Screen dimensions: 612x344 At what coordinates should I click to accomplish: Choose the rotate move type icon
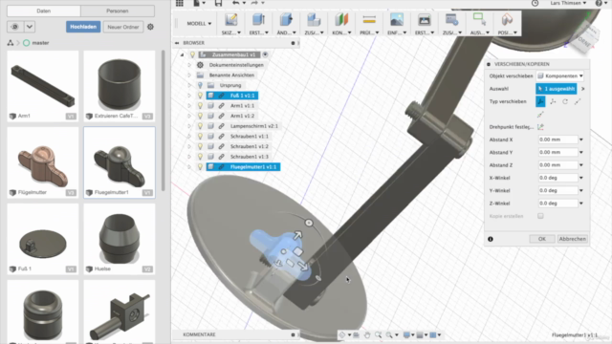pos(565,101)
